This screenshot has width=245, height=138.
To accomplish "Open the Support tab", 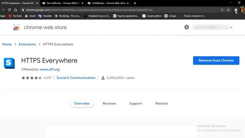I will click(x=136, y=103).
